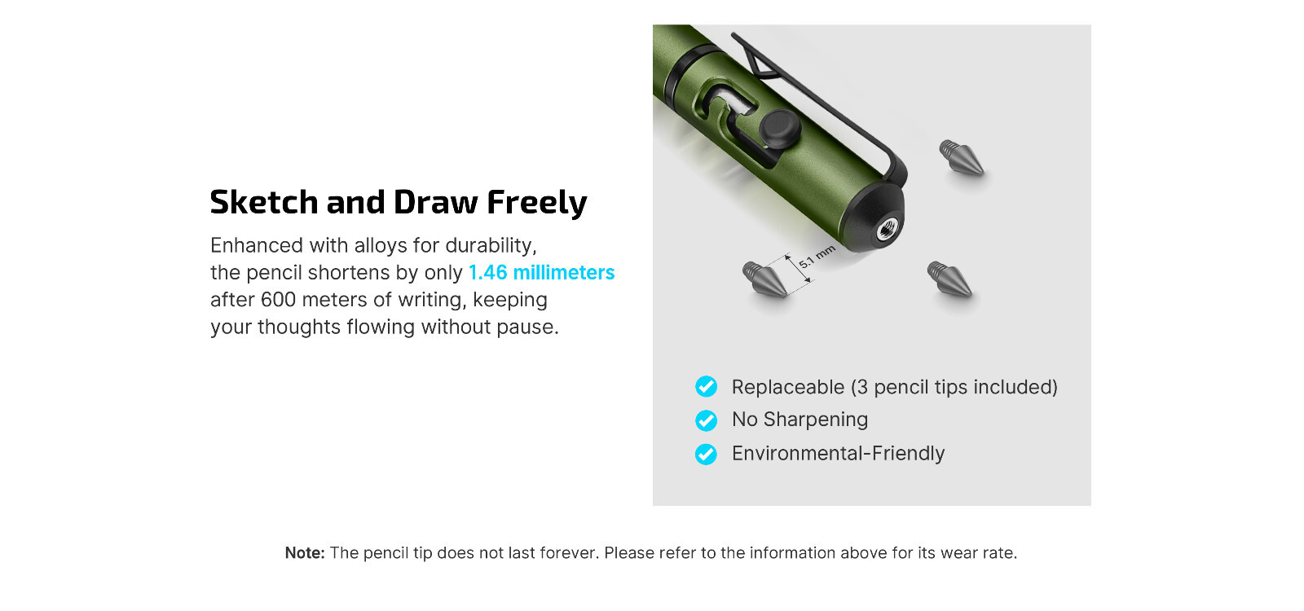This screenshot has height=611, width=1304.
Task: Click the "your thoughts flowing without pause" line
Action: click(384, 327)
